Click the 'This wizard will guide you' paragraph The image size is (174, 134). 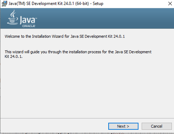pos(78,54)
